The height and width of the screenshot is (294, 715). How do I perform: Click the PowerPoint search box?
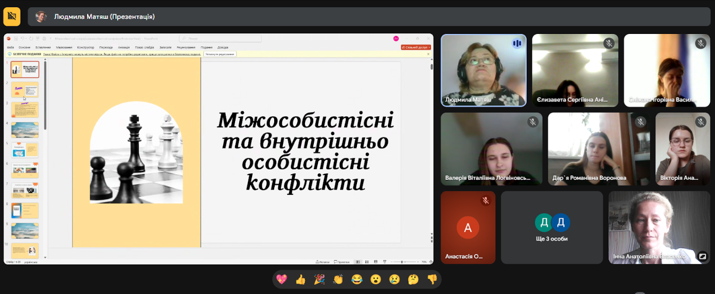pos(220,39)
